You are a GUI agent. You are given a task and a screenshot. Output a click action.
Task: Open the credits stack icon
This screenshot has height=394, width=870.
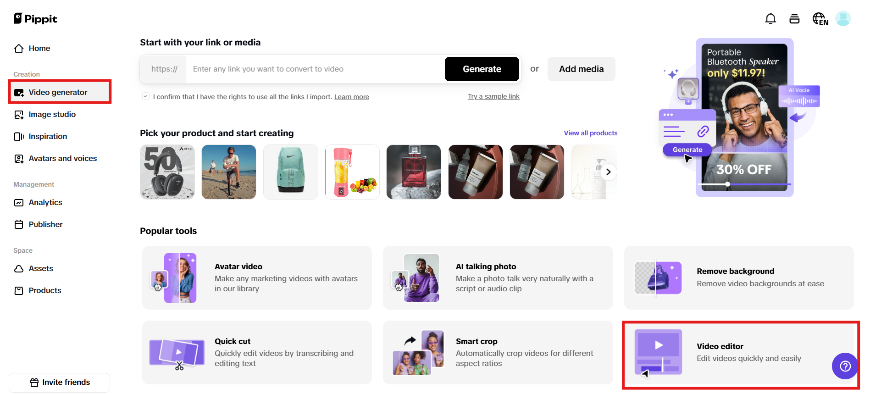(x=794, y=19)
